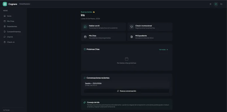
Task: Click the calendar icon beside the Próximas Citas heading
Action: pyautogui.click(x=85, y=49)
